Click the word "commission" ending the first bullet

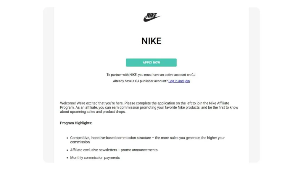tap(80, 142)
